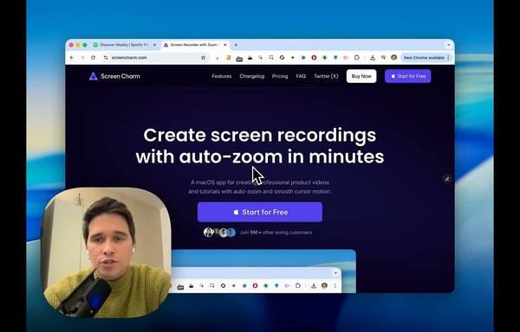Click Start for Free in the header
This screenshot has width=520, height=332.
[408, 76]
